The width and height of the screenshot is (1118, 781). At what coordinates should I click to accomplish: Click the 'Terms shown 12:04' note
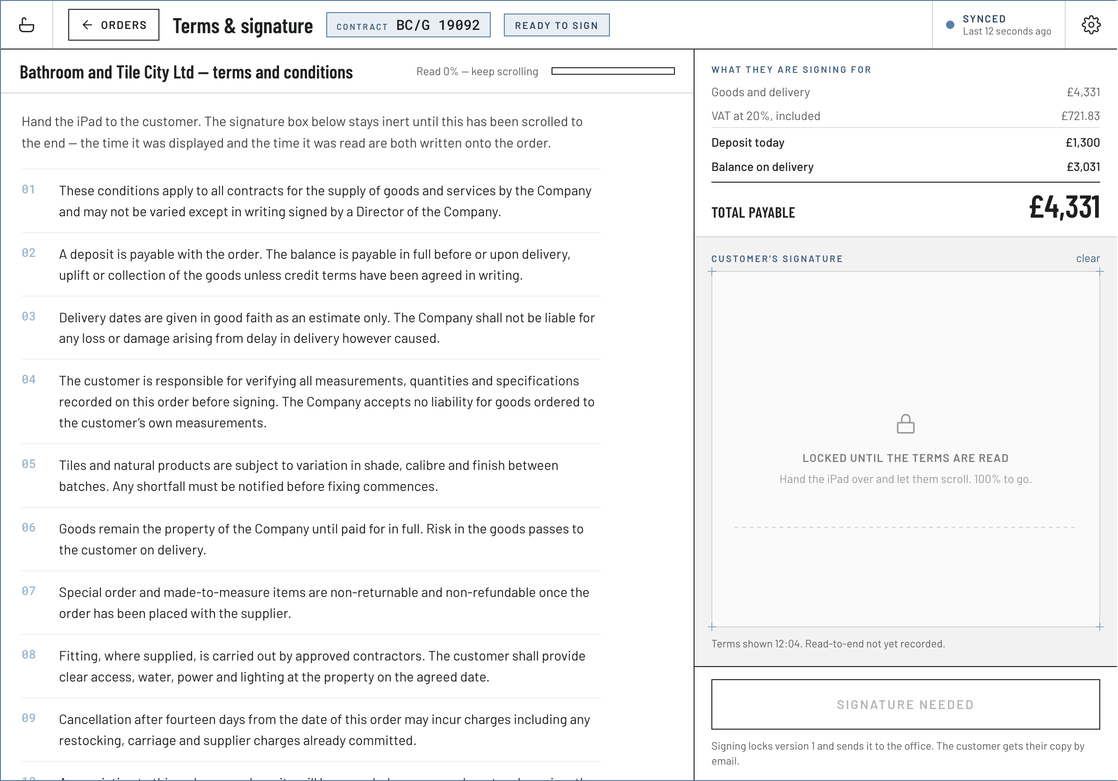[828, 644]
